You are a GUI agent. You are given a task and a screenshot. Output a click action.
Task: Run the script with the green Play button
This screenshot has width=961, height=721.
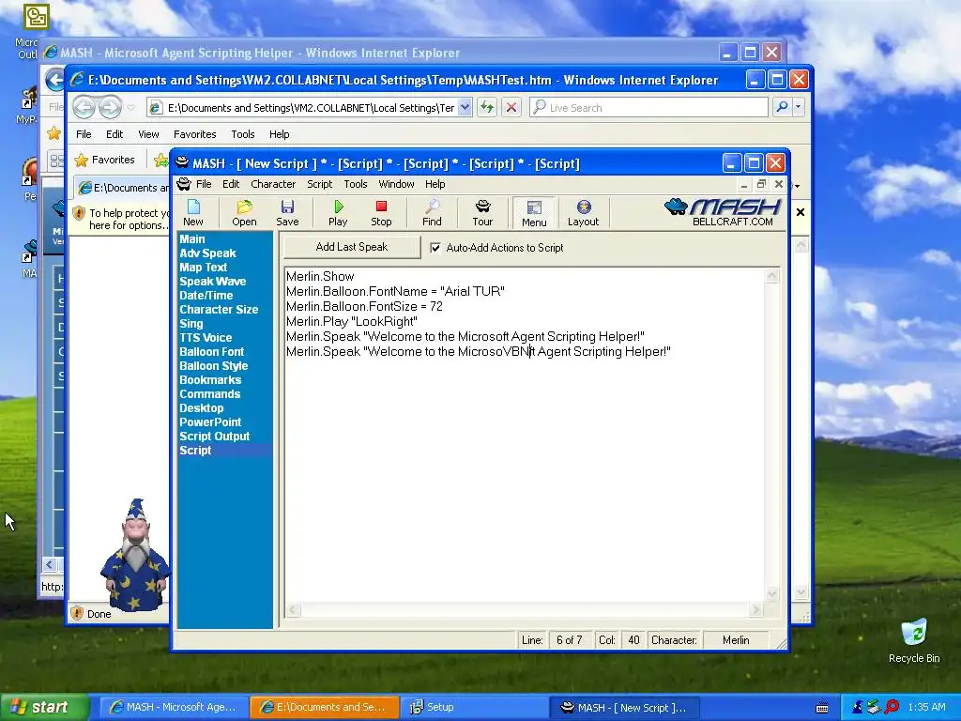tap(338, 213)
